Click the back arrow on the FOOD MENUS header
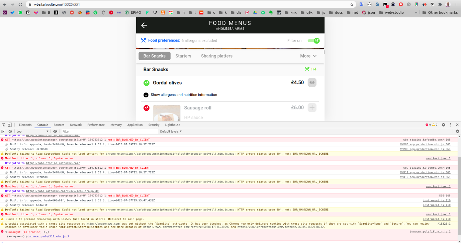This screenshot has height=243, width=461. [144, 25]
